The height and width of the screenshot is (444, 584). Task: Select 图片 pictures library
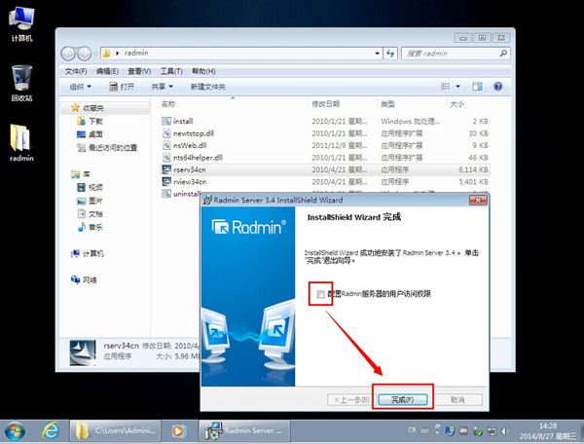pos(90,201)
